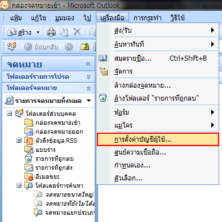This screenshot has width=222, height=222.
Task: Open the dropdown arrow next to สร้าง
Action: 38,32
